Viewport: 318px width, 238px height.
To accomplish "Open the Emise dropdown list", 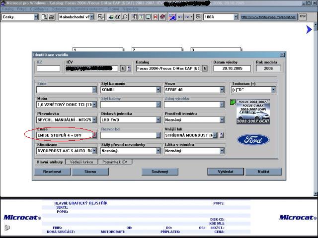I will coord(94,135).
